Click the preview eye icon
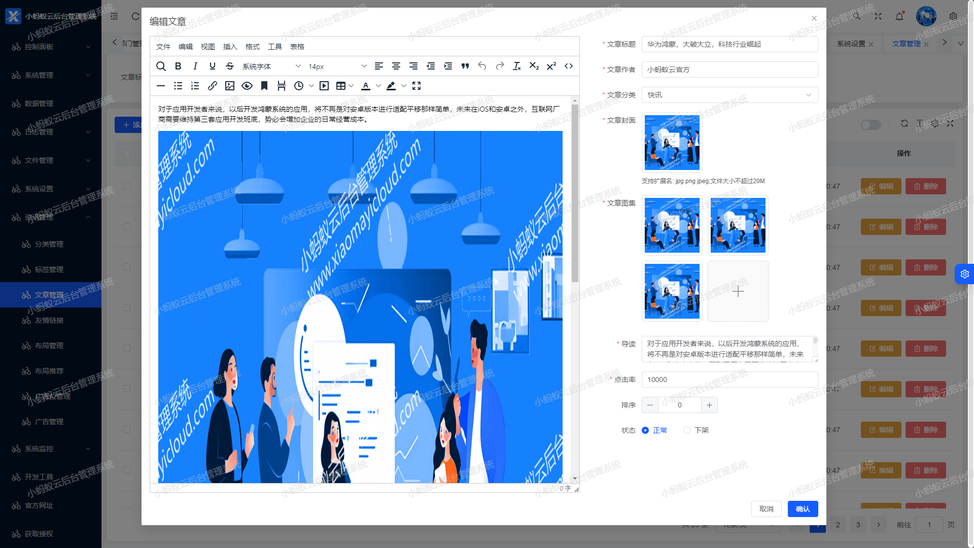The image size is (974, 548). [247, 86]
